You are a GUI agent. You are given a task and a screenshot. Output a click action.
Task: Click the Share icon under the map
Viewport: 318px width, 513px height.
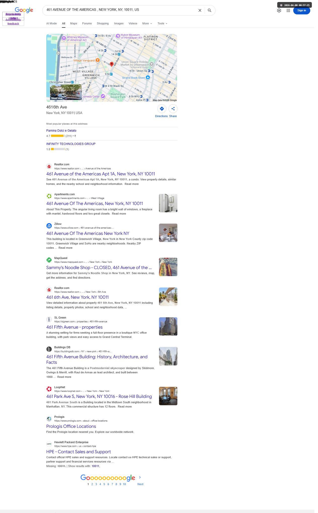(x=173, y=109)
